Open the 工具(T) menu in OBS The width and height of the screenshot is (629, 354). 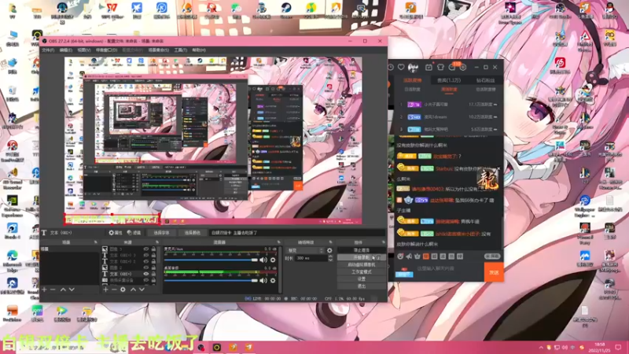pos(181,50)
